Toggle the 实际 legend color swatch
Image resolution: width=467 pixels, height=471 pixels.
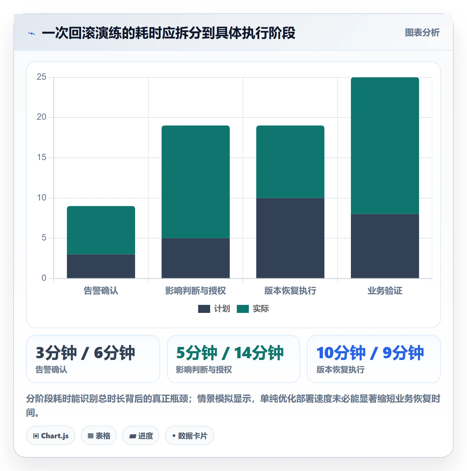243,309
